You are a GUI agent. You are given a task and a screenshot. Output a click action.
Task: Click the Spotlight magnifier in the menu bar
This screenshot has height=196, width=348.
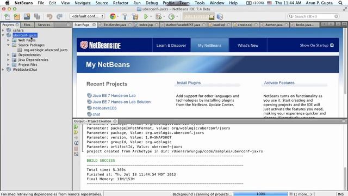[340, 3]
